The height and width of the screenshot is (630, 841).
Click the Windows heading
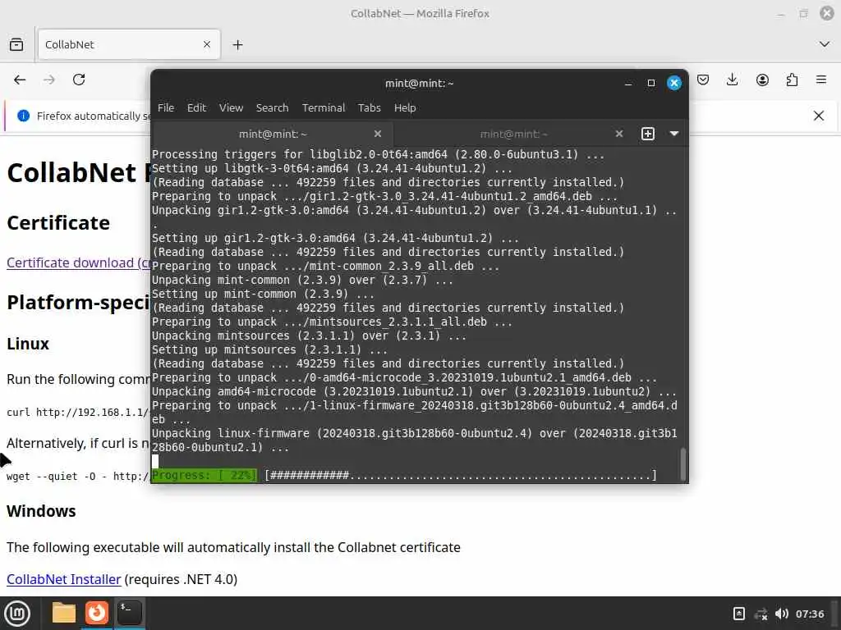tap(41, 511)
